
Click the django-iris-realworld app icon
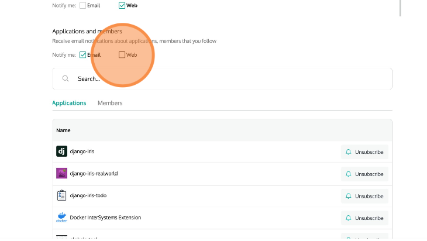(x=61, y=174)
